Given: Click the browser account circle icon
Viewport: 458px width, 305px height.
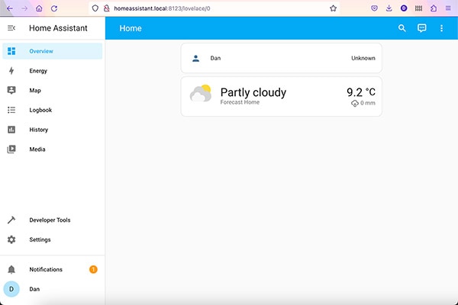Looking at the screenshot, I should click(404, 8).
